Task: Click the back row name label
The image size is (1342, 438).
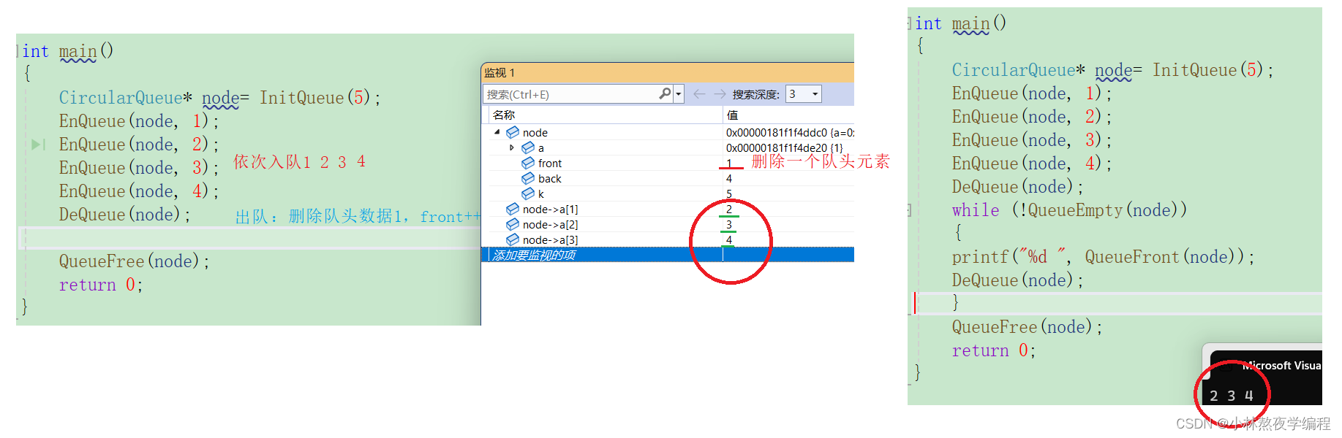Action: tap(550, 178)
